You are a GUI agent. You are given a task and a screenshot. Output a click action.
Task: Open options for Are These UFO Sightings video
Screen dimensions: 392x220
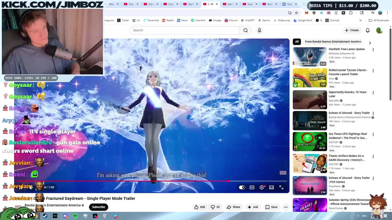373,134
